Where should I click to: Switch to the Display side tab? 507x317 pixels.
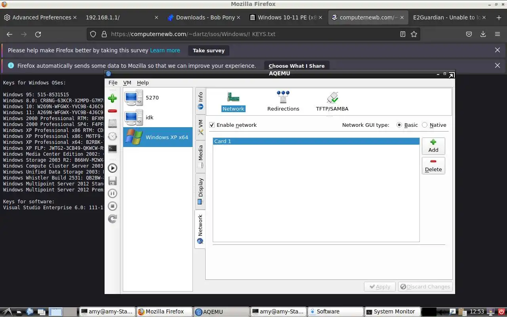click(x=200, y=191)
